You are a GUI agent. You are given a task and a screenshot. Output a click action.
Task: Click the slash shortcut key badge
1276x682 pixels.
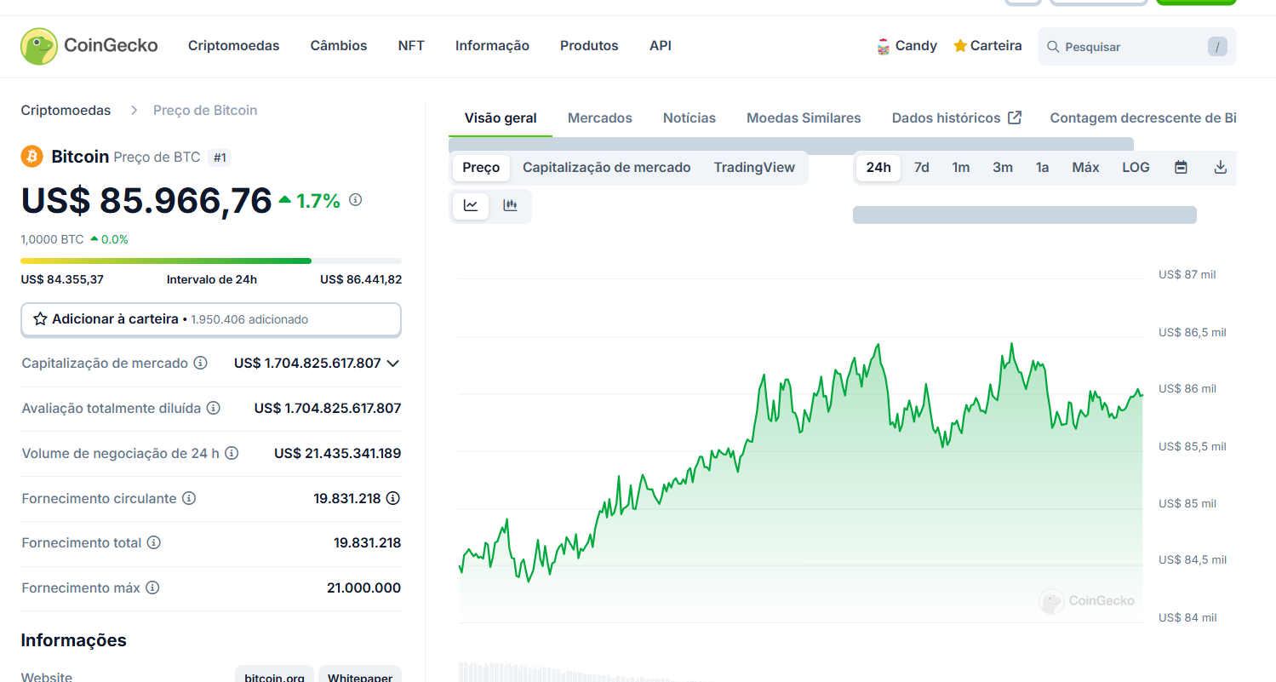pos(1217,47)
